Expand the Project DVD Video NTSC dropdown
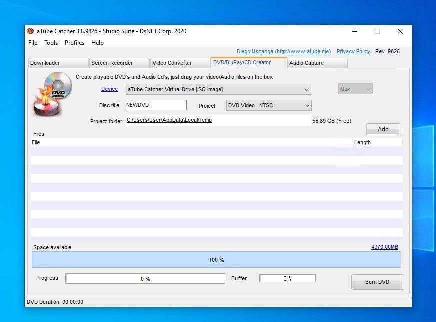 [269, 105]
